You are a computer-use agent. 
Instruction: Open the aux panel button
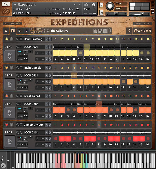coord(153,9)
